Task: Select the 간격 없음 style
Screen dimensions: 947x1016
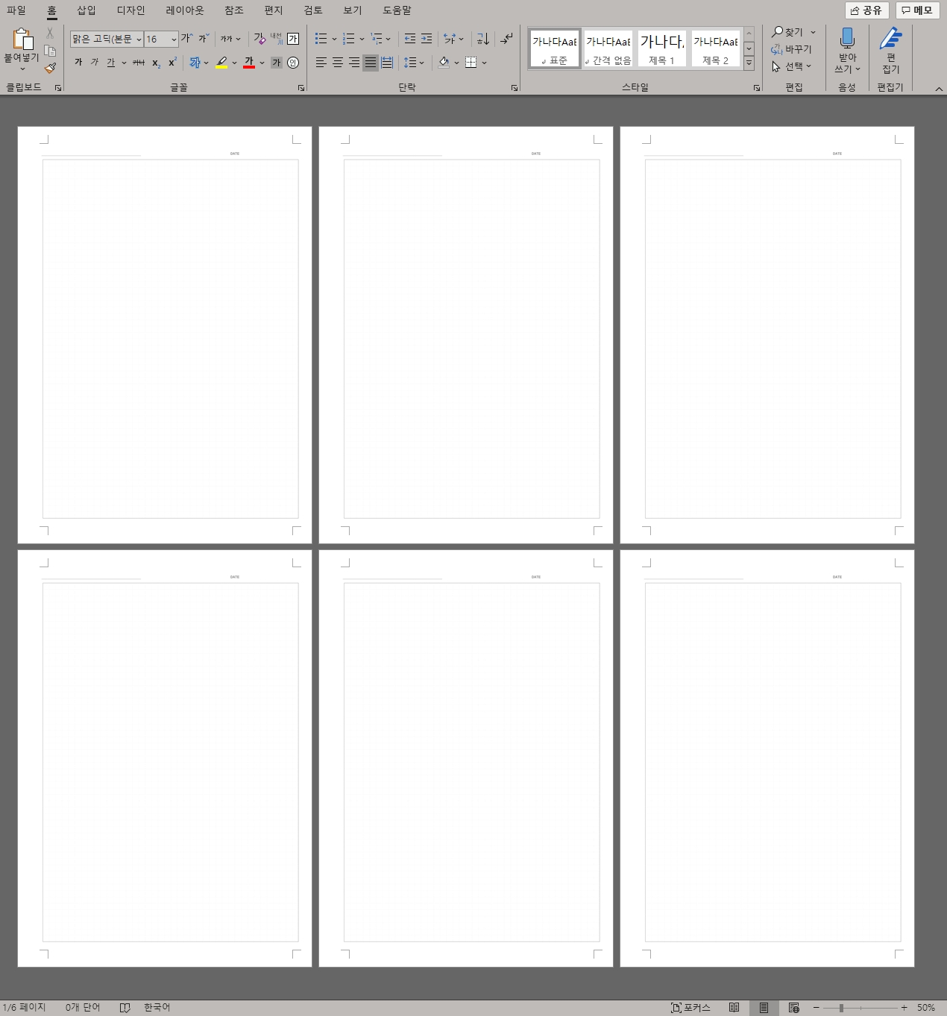Action: click(608, 48)
